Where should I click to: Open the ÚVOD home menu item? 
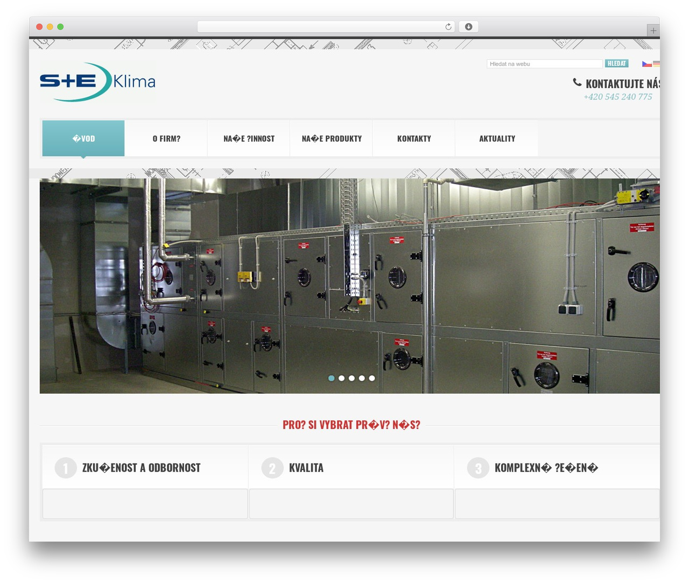[x=83, y=138]
